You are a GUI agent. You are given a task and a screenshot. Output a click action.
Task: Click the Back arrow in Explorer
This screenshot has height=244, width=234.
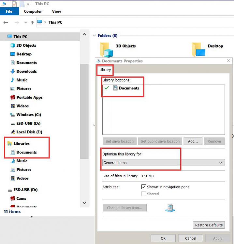click(6, 22)
